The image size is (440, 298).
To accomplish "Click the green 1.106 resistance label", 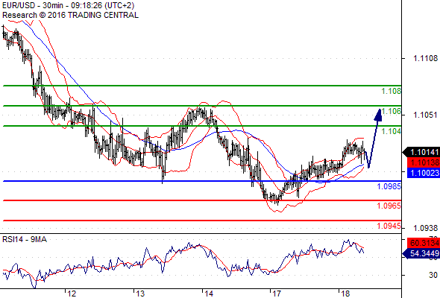I will tap(392, 111).
